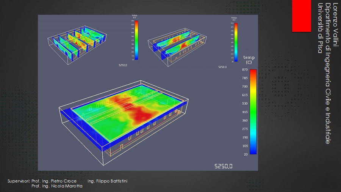This screenshot has width=341, height=192.
Task: Click the 20 minimum value on the legend
Action: pos(245,154)
